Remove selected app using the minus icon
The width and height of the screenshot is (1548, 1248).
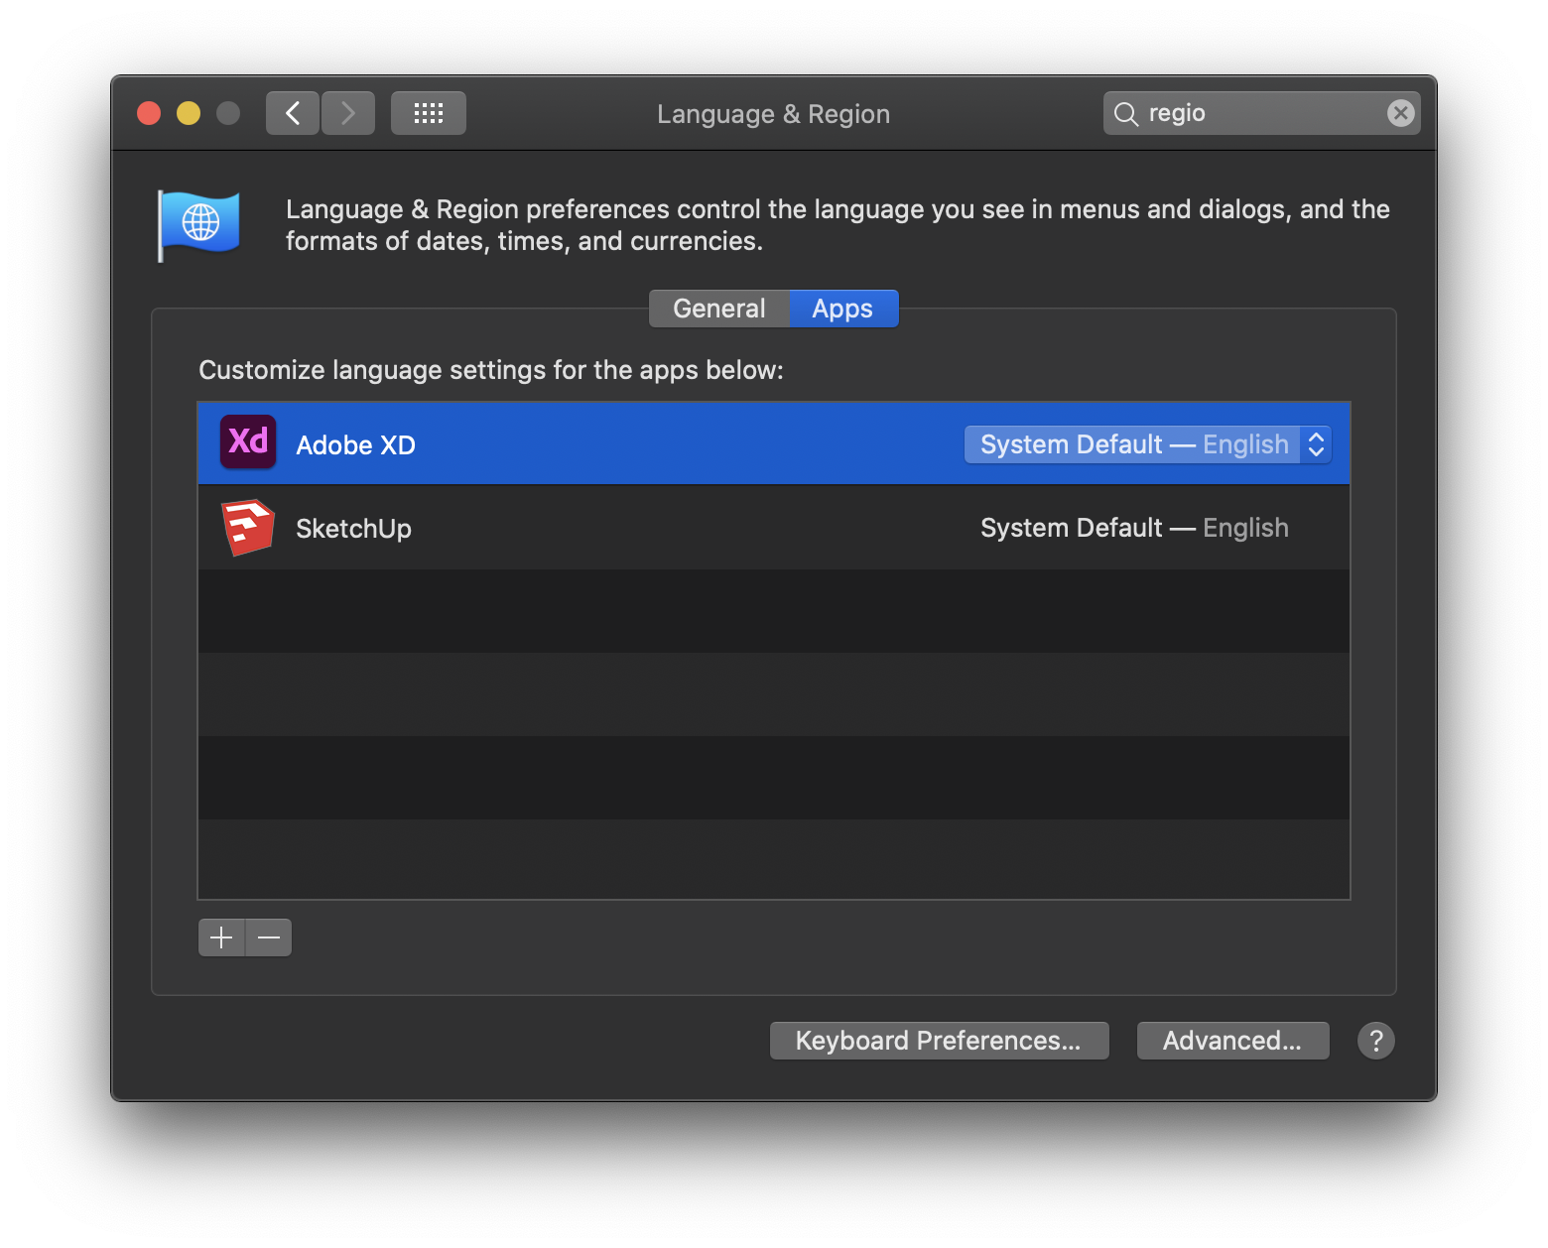point(268,936)
